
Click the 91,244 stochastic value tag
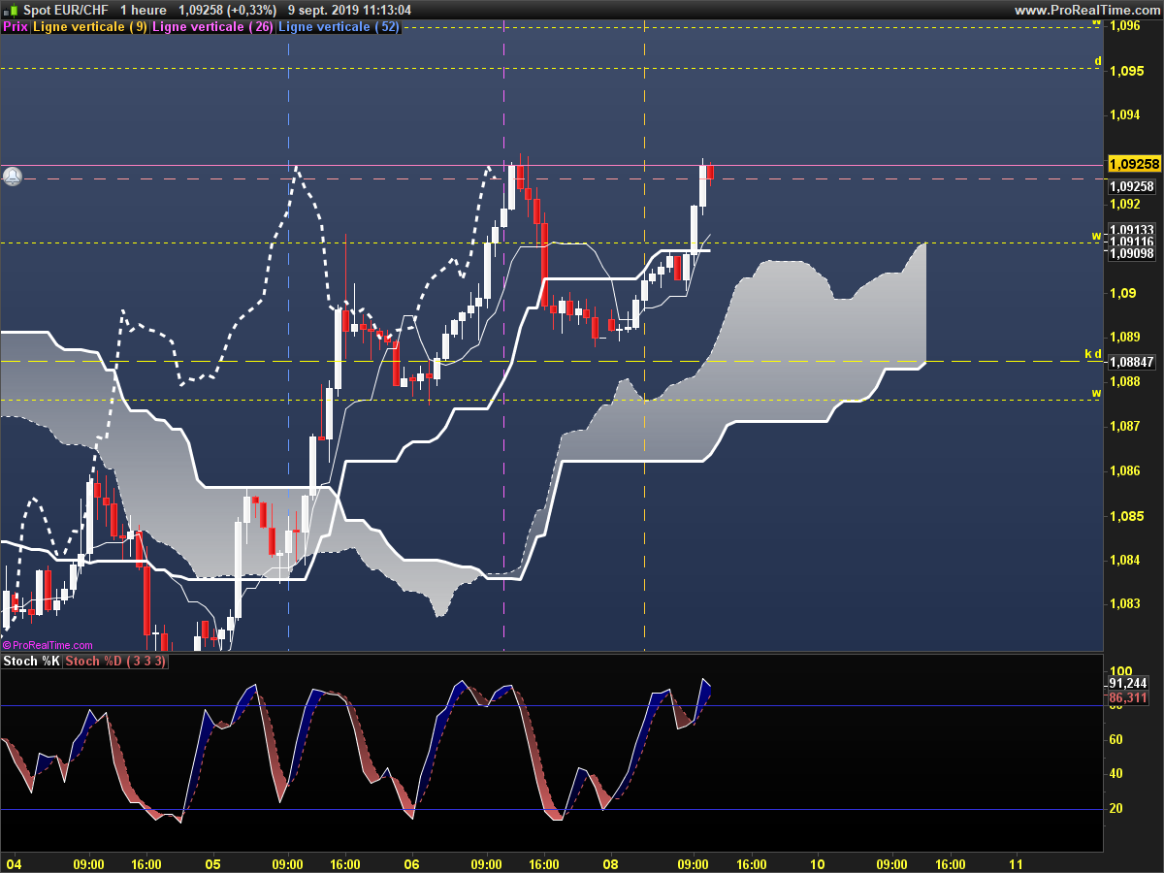pyautogui.click(x=1128, y=683)
